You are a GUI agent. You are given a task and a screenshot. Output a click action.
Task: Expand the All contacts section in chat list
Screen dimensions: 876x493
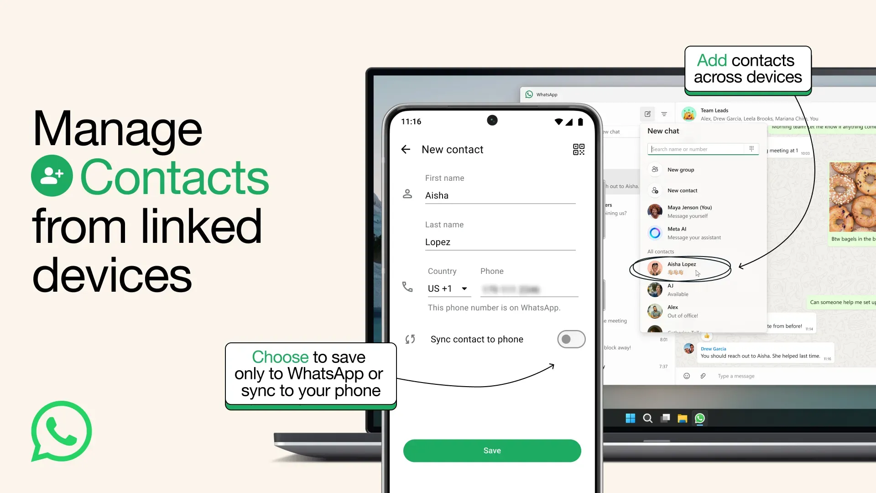[x=661, y=252]
